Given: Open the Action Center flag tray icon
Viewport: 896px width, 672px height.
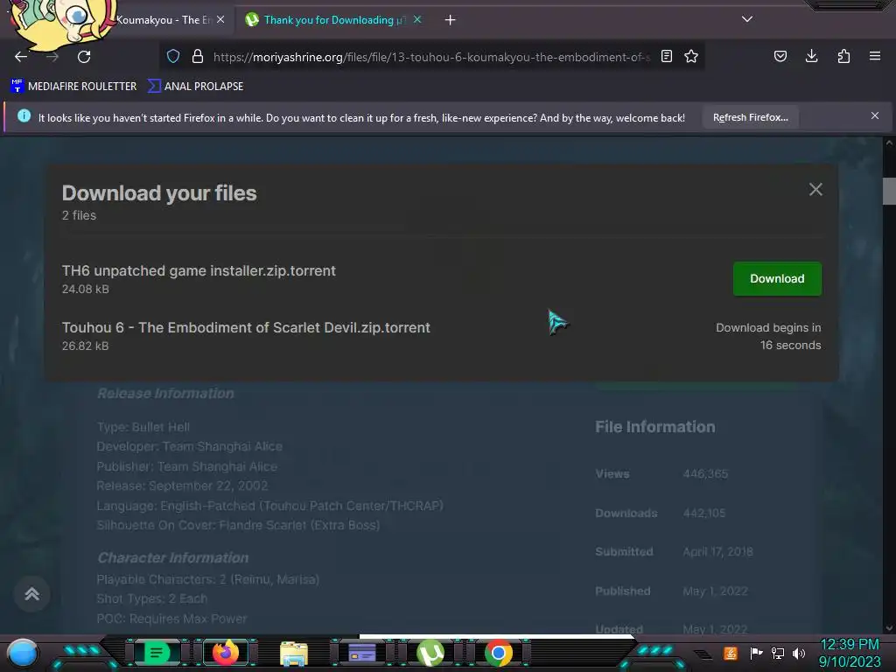Looking at the screenshot, I should click(755, 653).
